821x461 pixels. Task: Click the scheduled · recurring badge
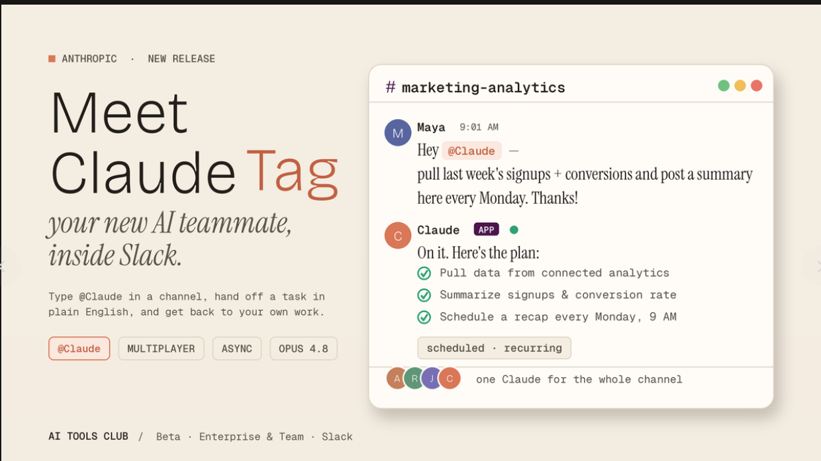[x=494, y=348]
